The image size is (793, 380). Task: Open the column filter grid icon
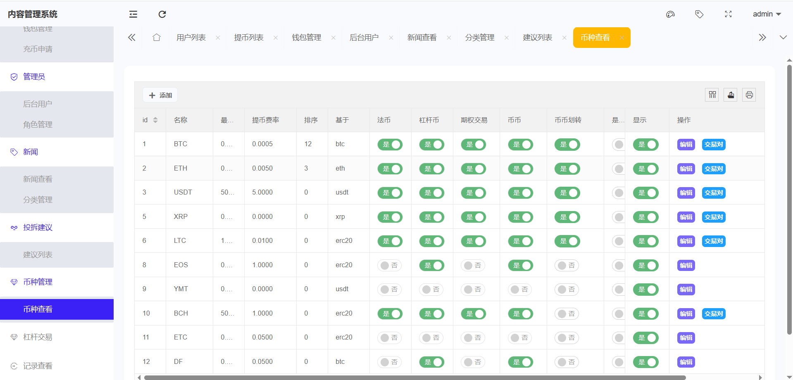[712, 95]
